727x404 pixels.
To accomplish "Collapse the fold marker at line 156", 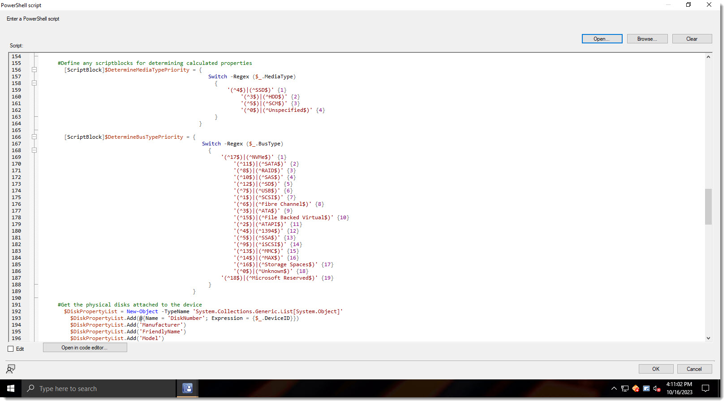I will (34, 70).
